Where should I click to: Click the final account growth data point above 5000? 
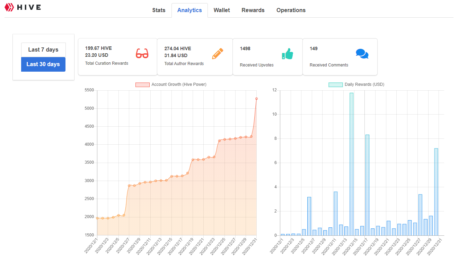click(x=256, y=99)
